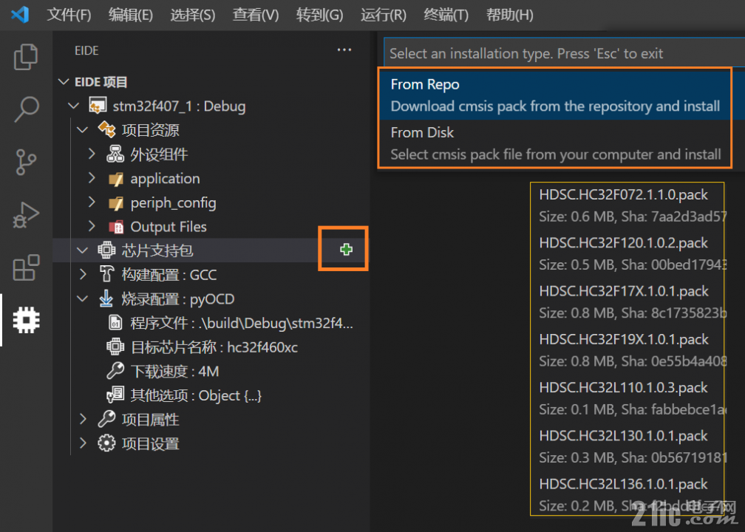Click the 芯片支持包 chip icon
Image resolution: width=745 pixels, height=532 pixels.
coord(106,250)
